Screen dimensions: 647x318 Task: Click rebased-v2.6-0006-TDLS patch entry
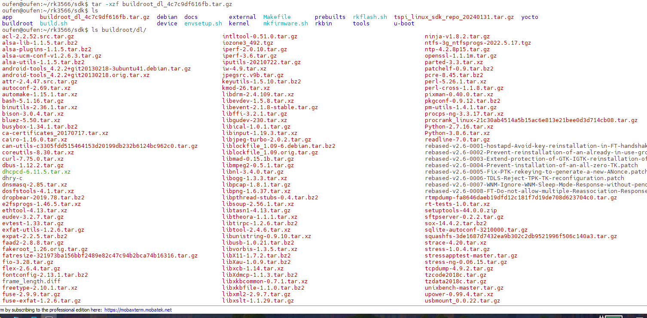point(525,178)
